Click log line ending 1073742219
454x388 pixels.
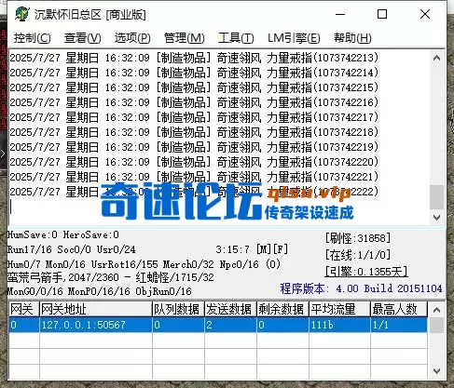pyautogui.click(x=194, y=147)
